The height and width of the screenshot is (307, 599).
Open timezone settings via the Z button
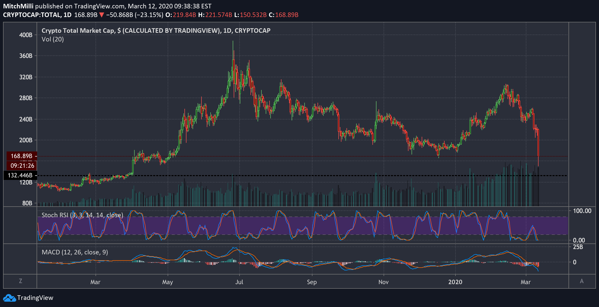click(x=21, y=281)
